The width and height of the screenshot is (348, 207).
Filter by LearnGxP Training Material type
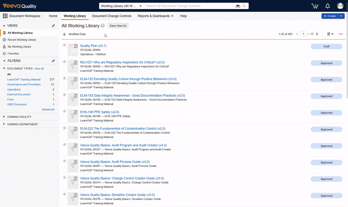(x=24, y=79)
